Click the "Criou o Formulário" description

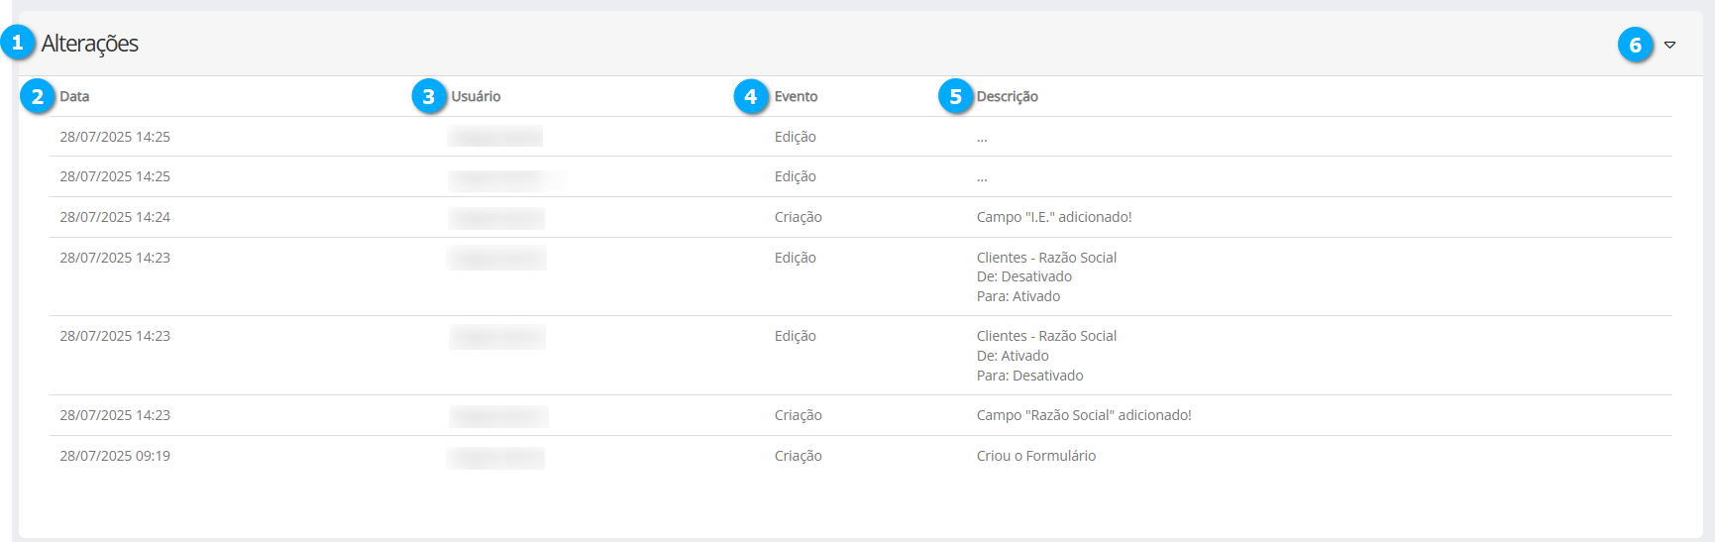(x=1035, y=456)
